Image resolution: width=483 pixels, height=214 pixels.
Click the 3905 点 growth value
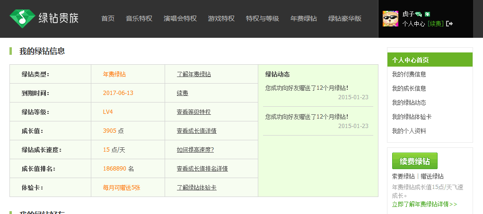tap(114, 131)
